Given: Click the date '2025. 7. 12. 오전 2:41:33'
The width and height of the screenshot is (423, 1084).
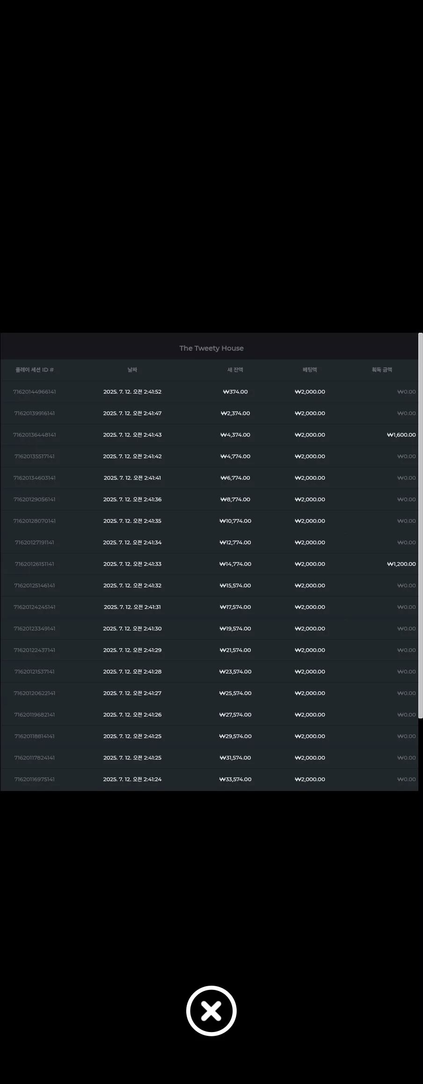Looking at the screenshot, I should pos(132,564).
